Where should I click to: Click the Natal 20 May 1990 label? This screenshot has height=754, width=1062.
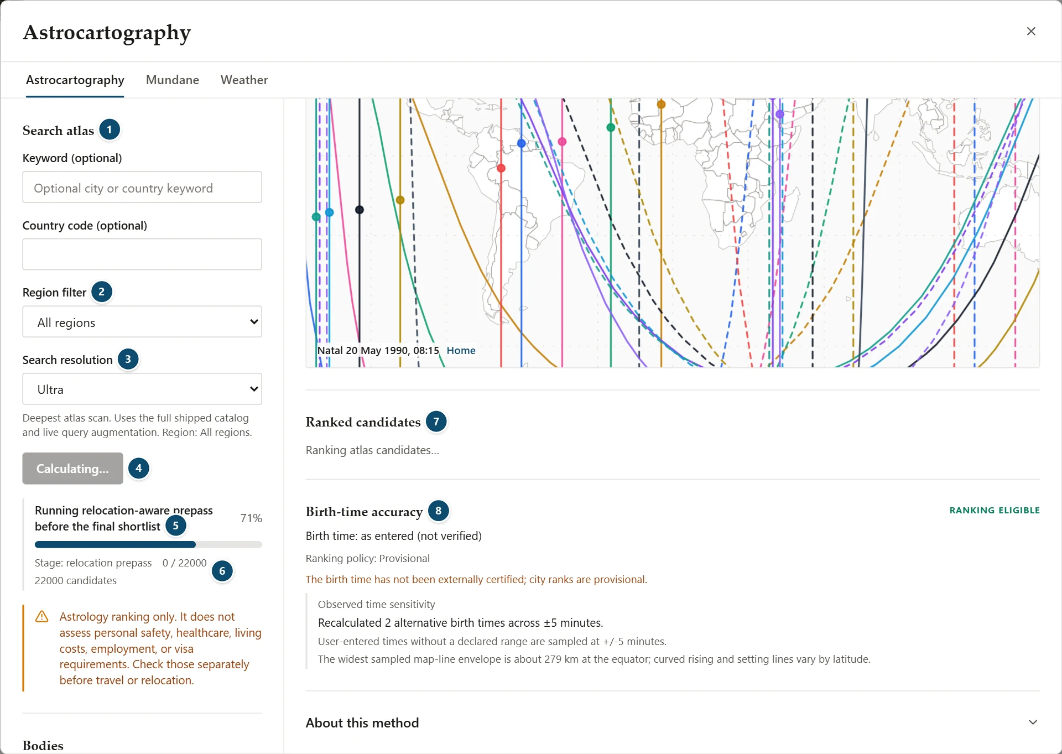pyautogui.click(x=378, y=350)
